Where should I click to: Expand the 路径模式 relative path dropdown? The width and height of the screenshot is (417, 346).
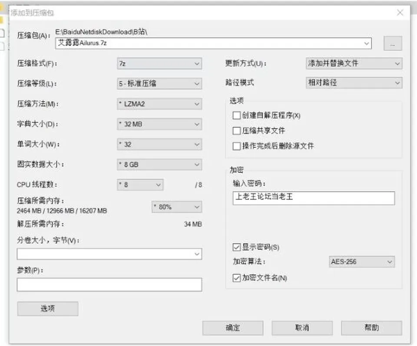354,83
